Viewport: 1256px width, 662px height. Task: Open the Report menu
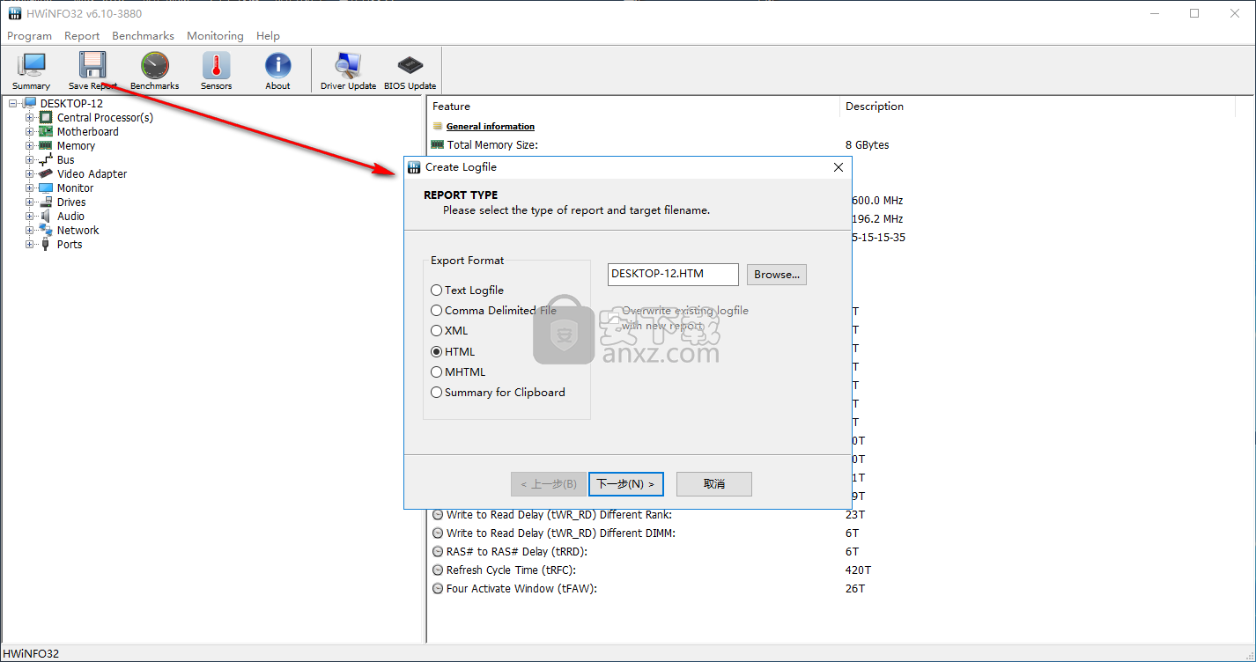[x=82, y=36]
